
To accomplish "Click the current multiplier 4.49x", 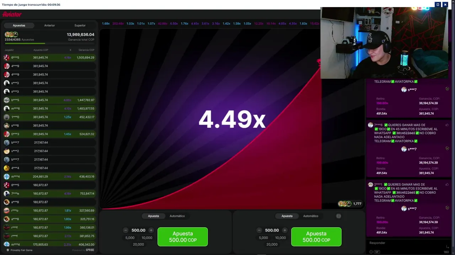I will pos(232,119).
